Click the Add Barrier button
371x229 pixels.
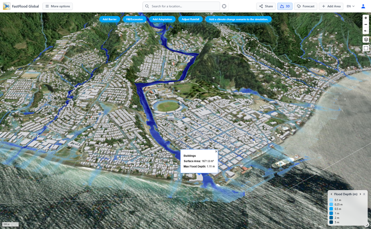pyautogui.click(x=109, y=19)
